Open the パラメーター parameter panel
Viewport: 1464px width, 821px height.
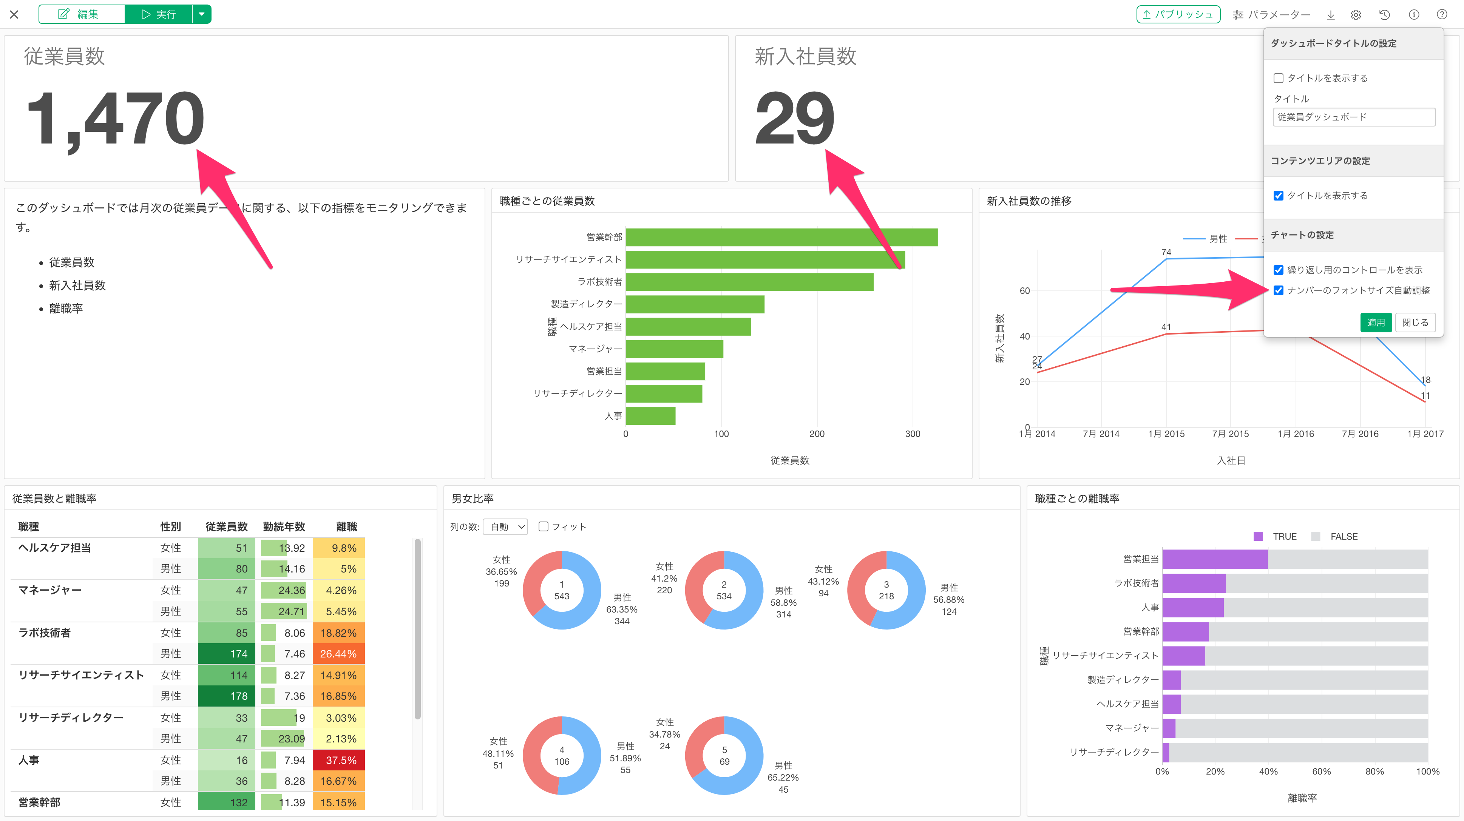(x=1271, y=15)
